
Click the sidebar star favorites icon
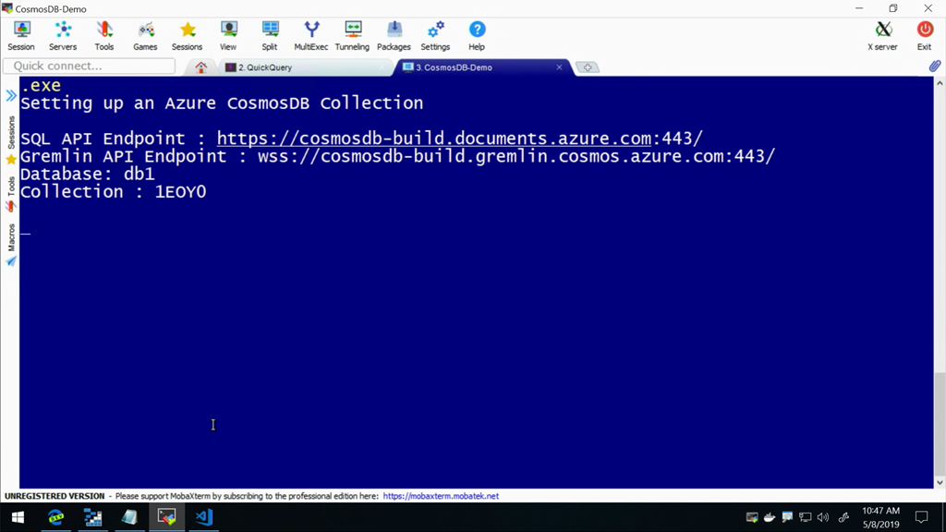pyautogui.click(x=11, y=159)
